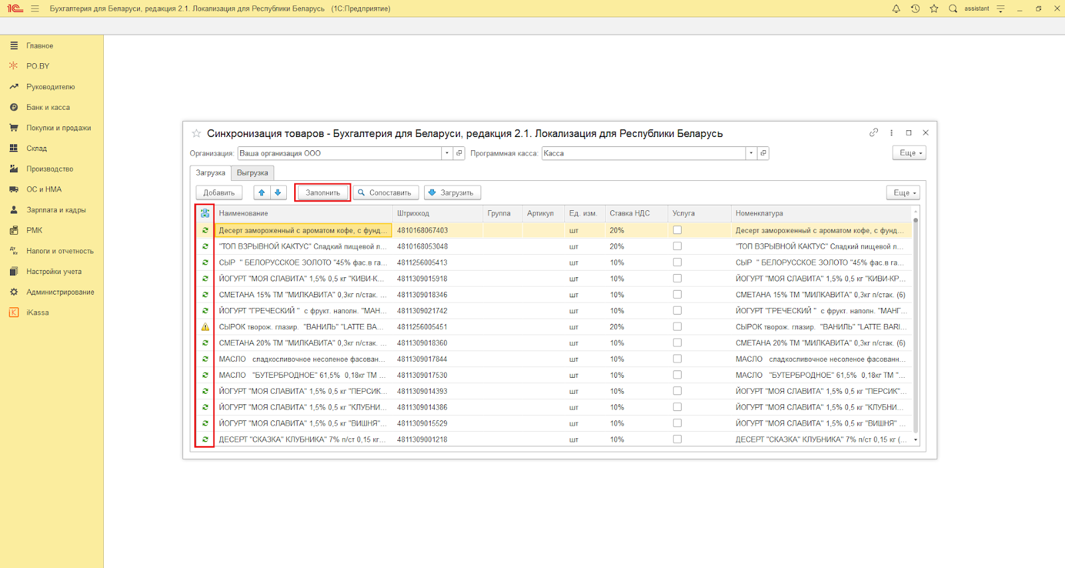The width and height of the screenshot is (1065, 568).
Task: Sort by Наименование column header
Action: (304, 213)
